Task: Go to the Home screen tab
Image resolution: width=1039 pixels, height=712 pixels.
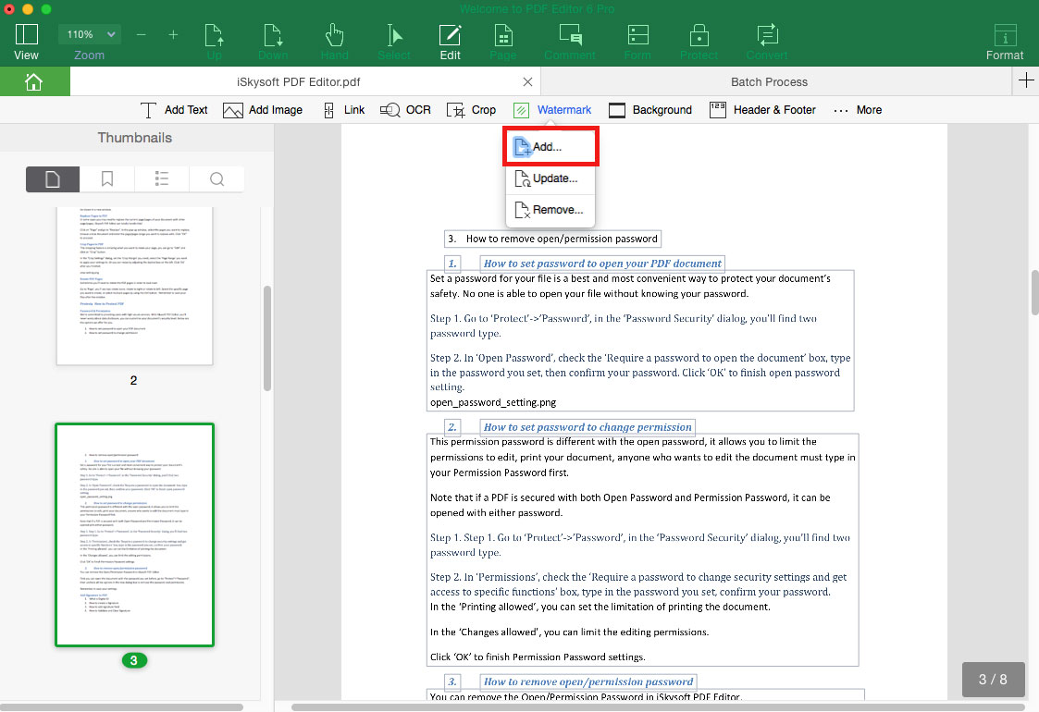Action: 34,81
